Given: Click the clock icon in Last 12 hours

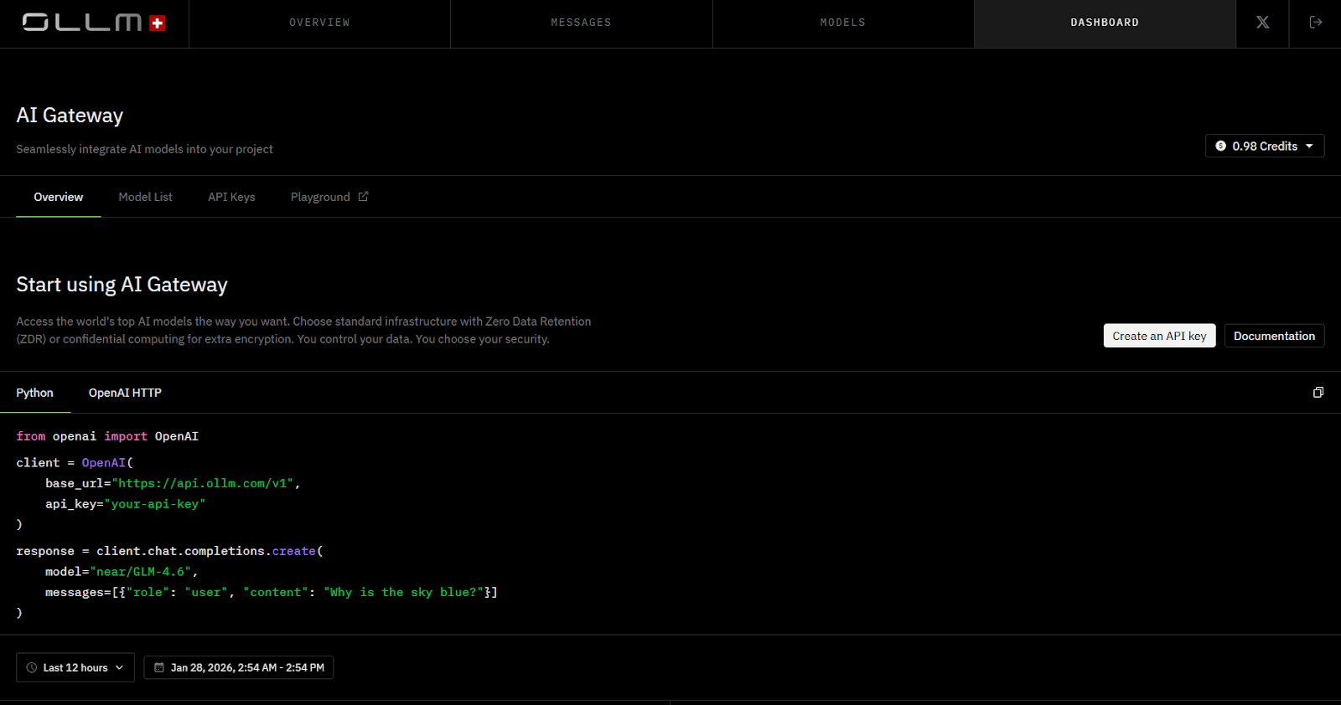Looking at the screenshot, I should pyautogui.click(x=32, y=667).
